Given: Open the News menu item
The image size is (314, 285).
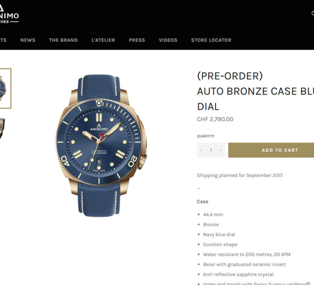Looking at the screenshot, I should pyautogui.click(x=28, y=40).
